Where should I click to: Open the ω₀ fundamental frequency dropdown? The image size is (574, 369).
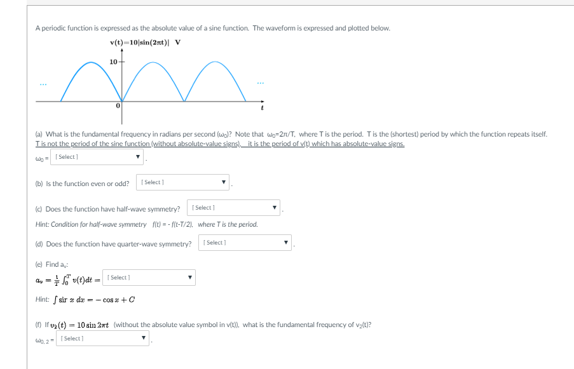pos(95,157)
